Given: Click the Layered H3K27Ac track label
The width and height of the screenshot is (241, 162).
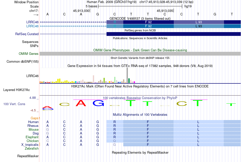Looking at the screenshot, I should point(16,90).
